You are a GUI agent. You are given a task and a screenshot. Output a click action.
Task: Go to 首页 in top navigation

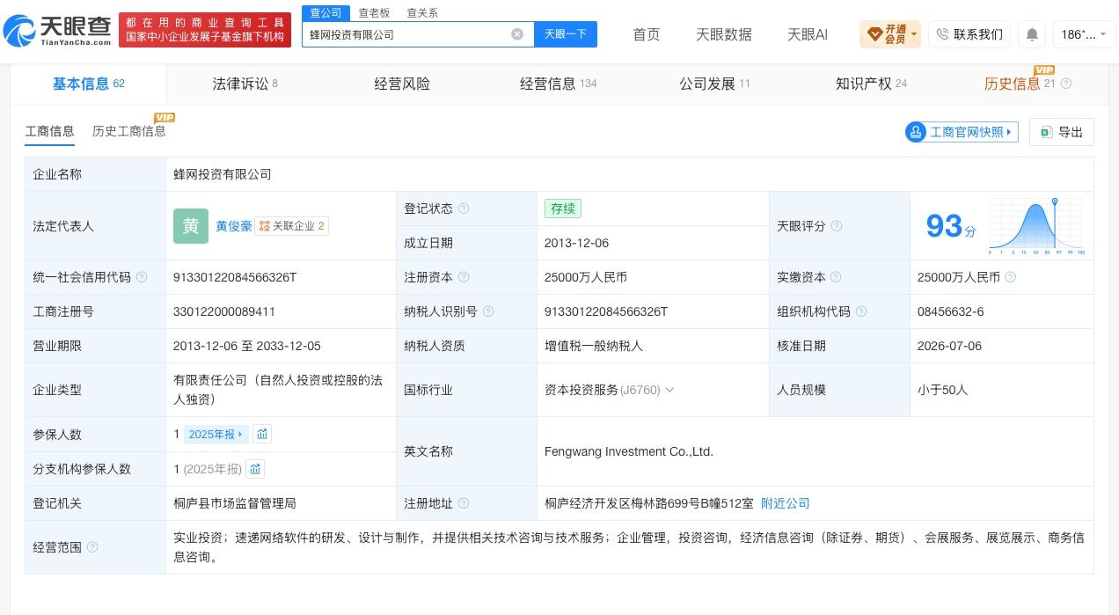coord(647,34)
